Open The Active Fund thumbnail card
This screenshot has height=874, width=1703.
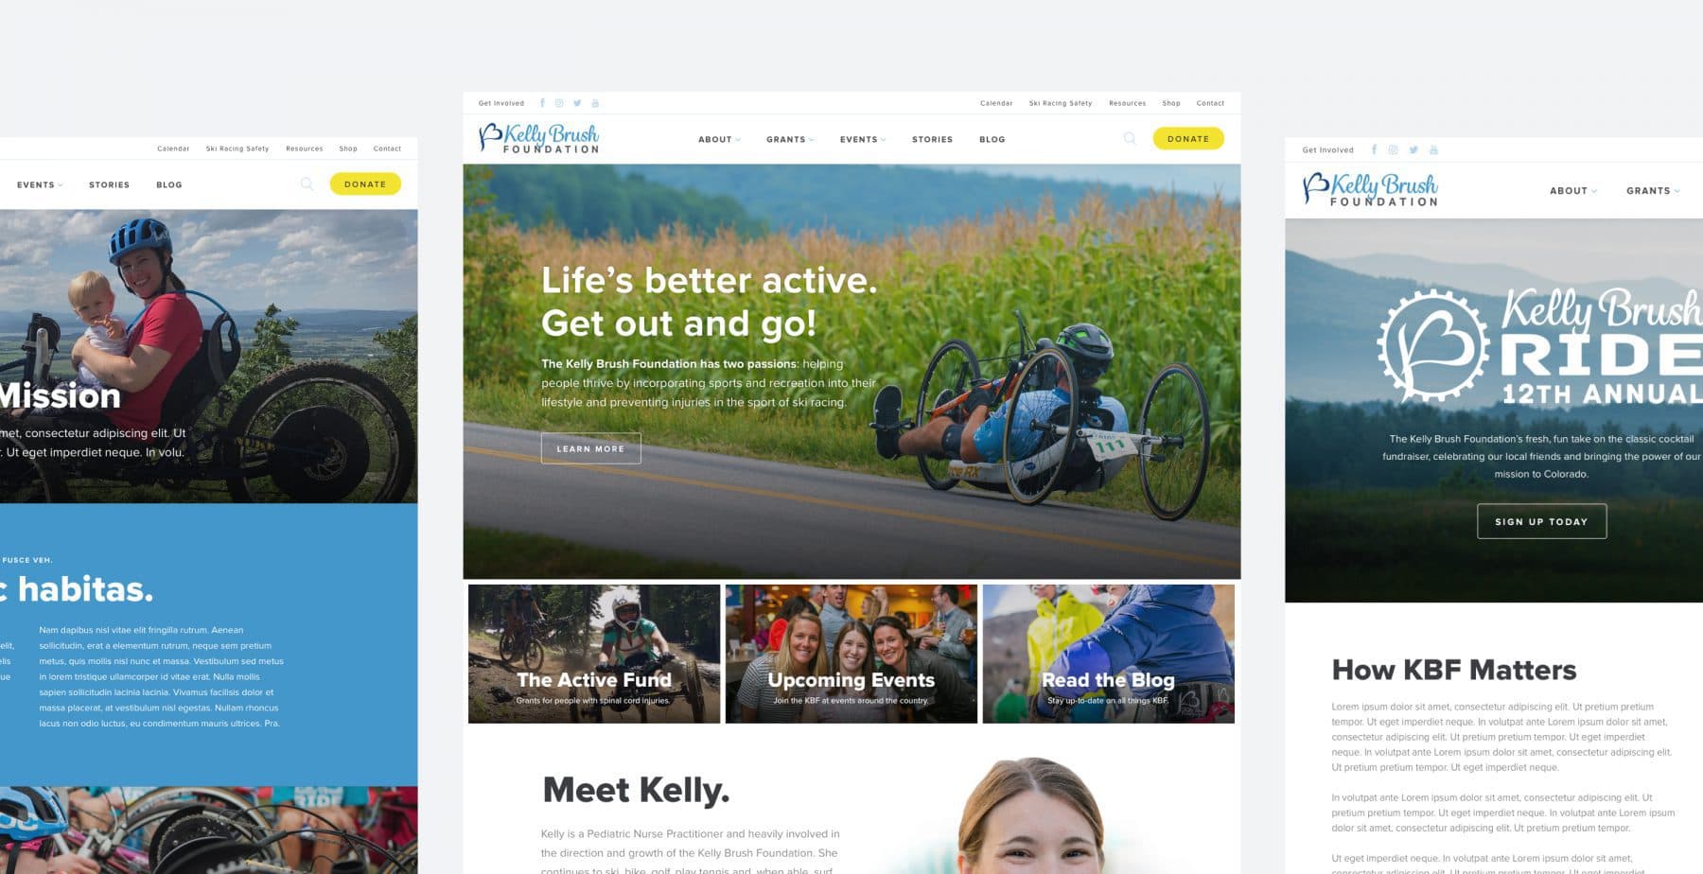(594, 654)
